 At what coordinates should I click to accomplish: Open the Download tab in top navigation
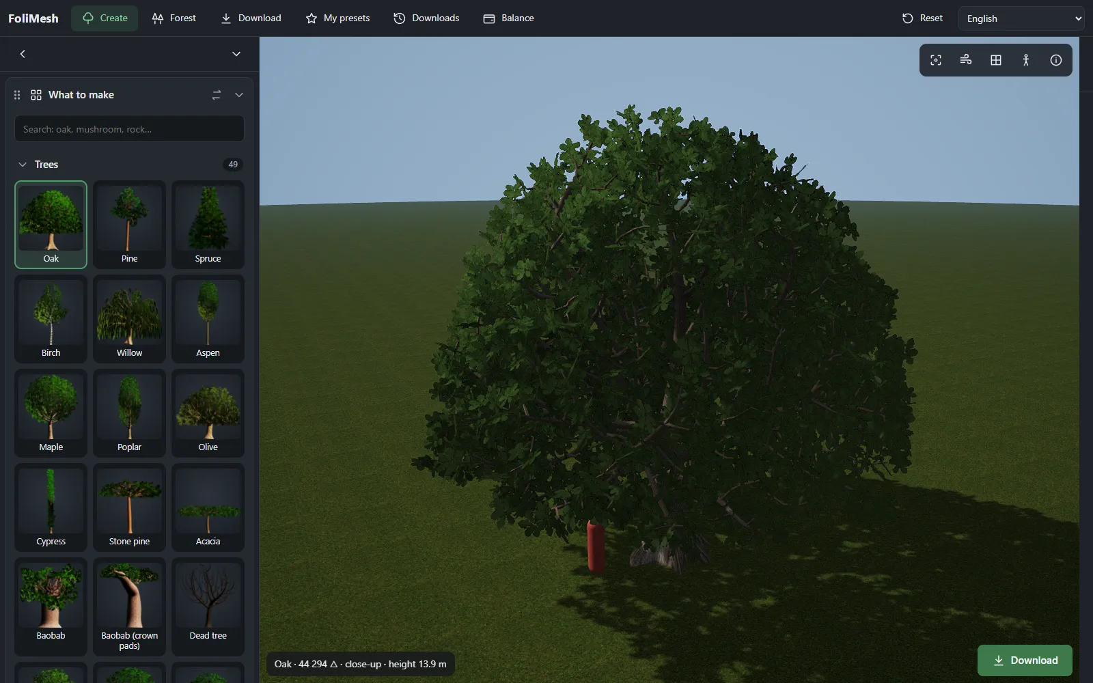coord(251,18)
